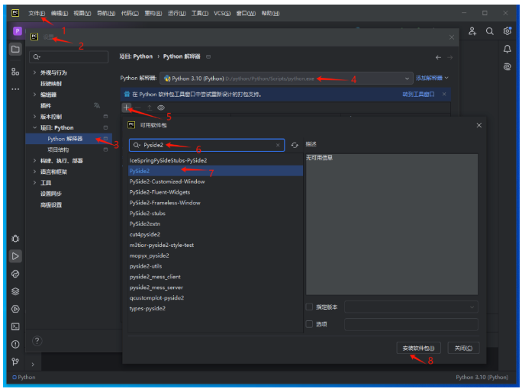522x392 pixels.
Task: Open the Add interpreter dropdown link
Action: (x=432, y=78)
